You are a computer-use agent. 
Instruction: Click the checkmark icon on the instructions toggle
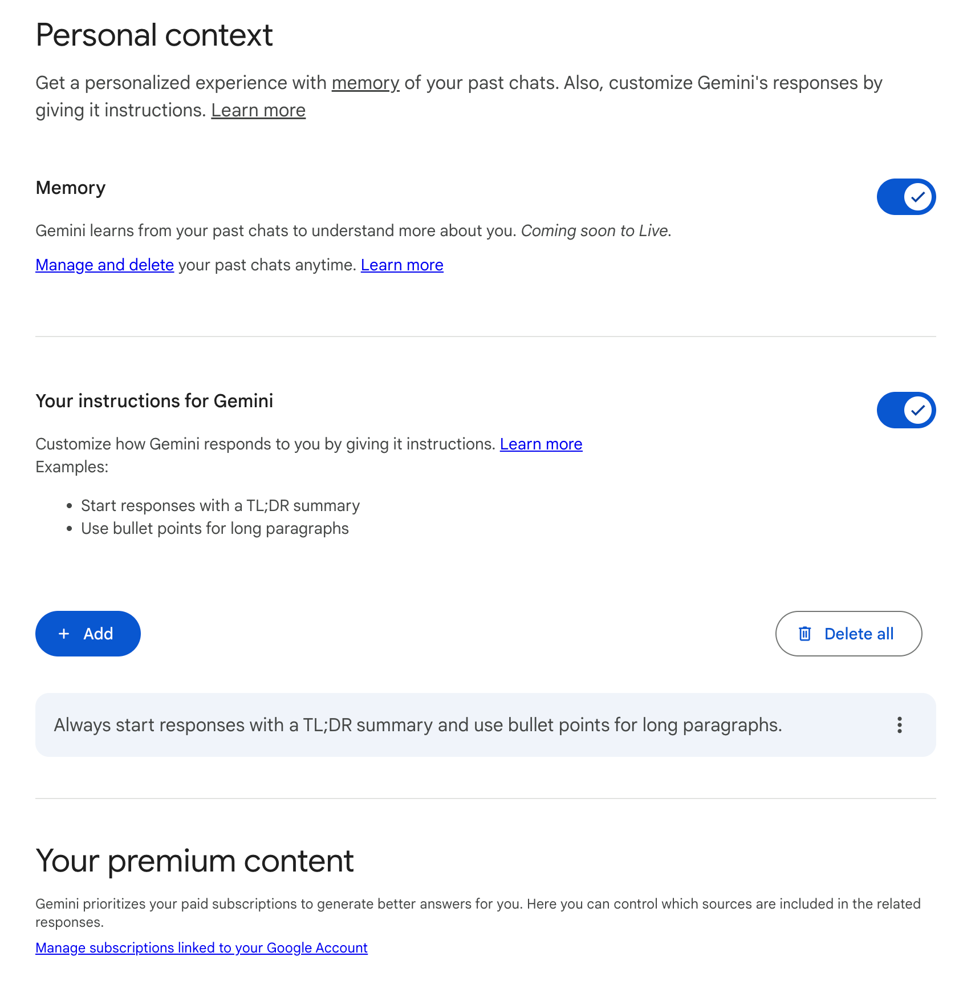[917, 410]
